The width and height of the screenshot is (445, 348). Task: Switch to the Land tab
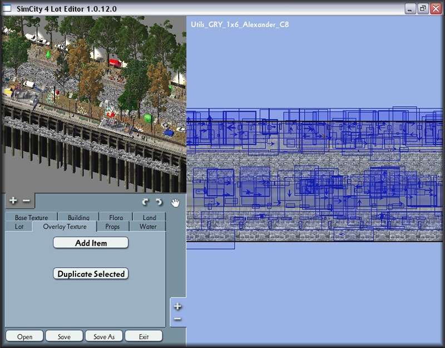(149, 217)
